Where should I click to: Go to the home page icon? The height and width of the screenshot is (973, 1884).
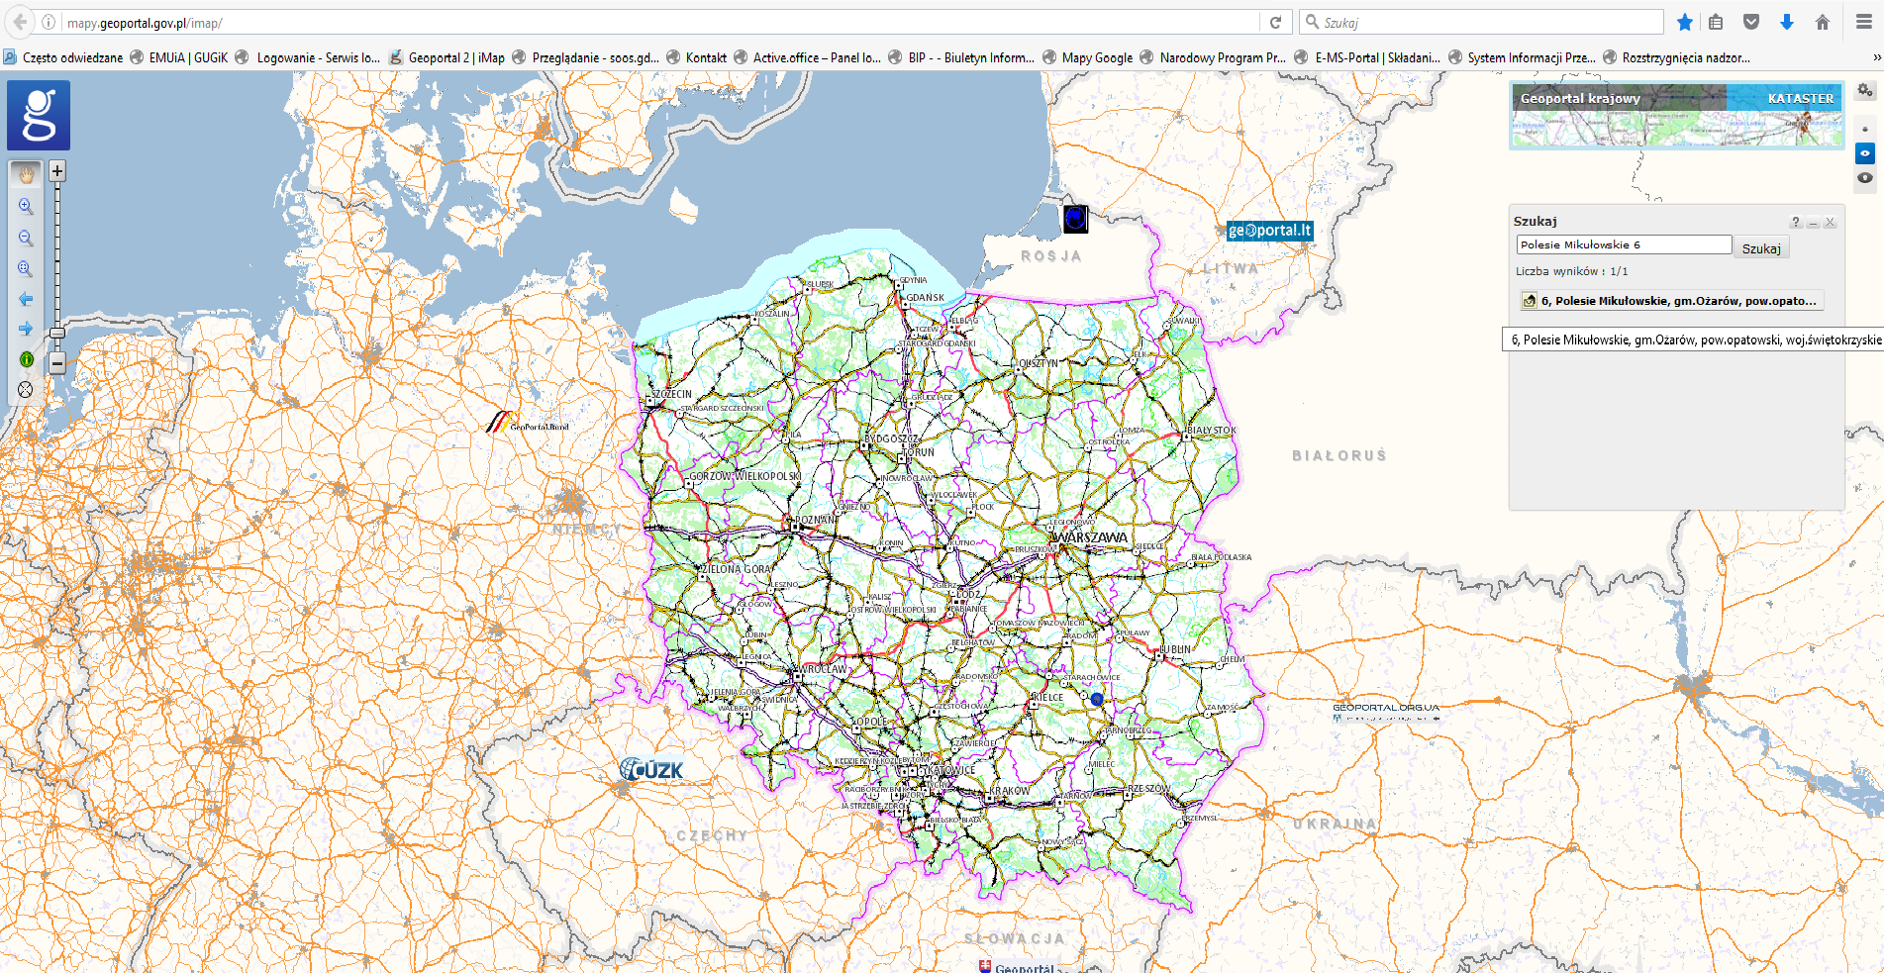(x=1823, y=22)
